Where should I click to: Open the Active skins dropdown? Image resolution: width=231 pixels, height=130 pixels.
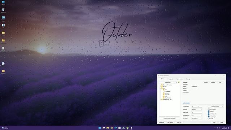pyautogui.click(x=168, y=82)
